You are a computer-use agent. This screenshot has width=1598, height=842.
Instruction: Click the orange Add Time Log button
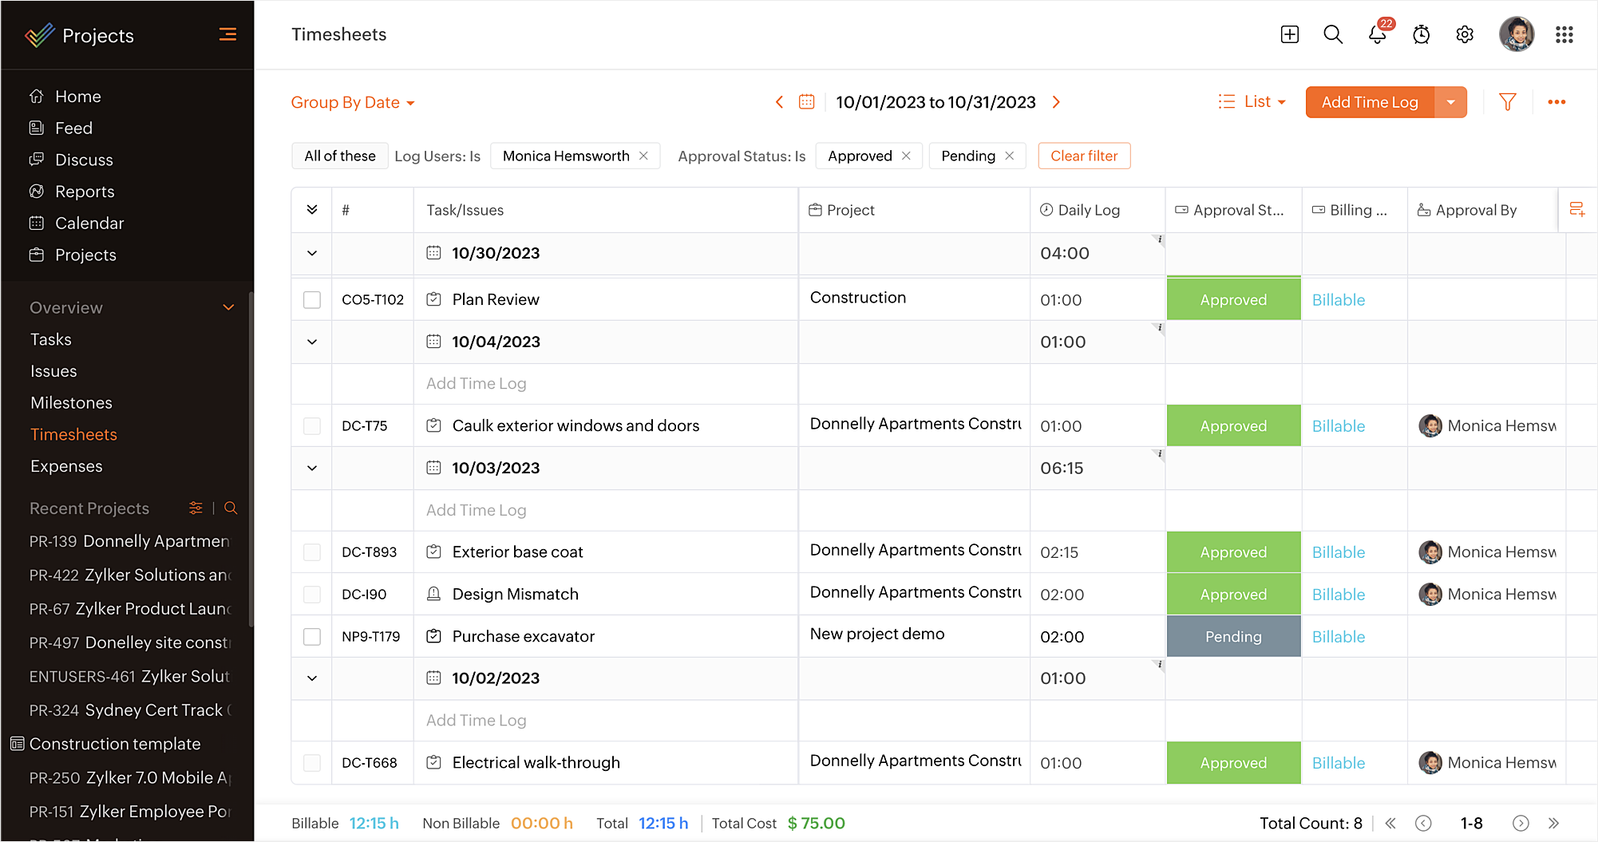(x=1369, y=102)
